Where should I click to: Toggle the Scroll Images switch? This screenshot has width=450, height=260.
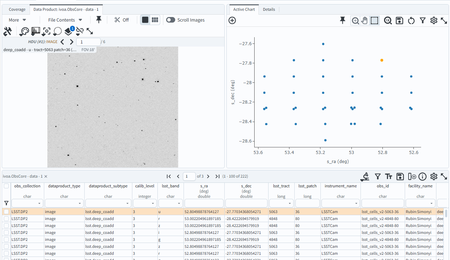[x=171, y=20]
